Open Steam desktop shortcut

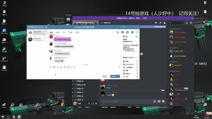pyautogui.click(x=4, y=105)
